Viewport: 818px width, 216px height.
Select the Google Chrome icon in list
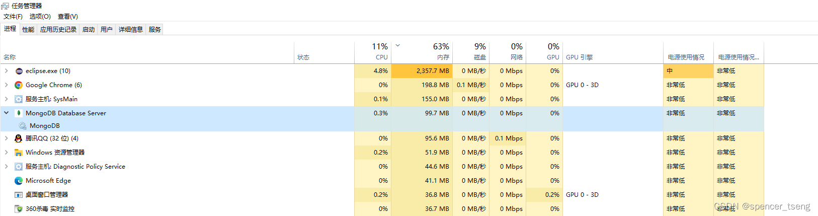click(x=19, y=85)
